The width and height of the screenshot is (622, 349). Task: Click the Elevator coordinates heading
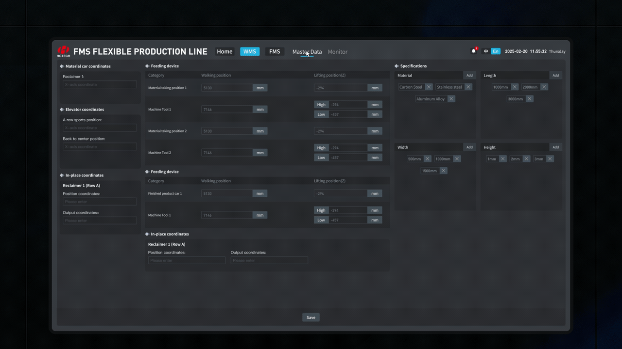tap(85, 110)
